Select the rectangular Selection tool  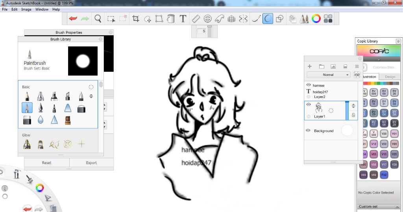[x=111, y=19]
